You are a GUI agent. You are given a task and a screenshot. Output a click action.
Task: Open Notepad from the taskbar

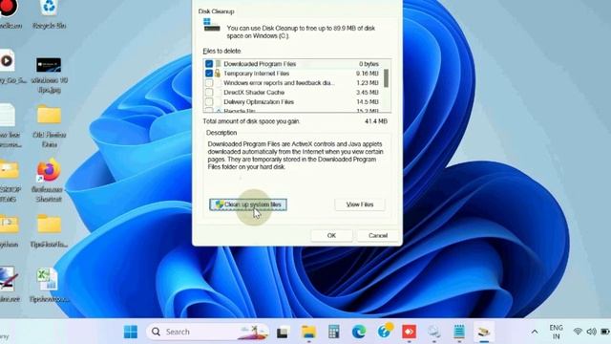(x=459, y=332)
